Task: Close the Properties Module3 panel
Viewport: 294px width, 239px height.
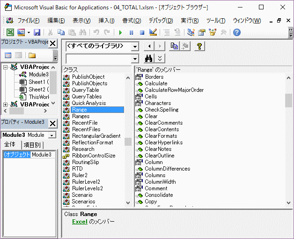Action: coord(53,124)
